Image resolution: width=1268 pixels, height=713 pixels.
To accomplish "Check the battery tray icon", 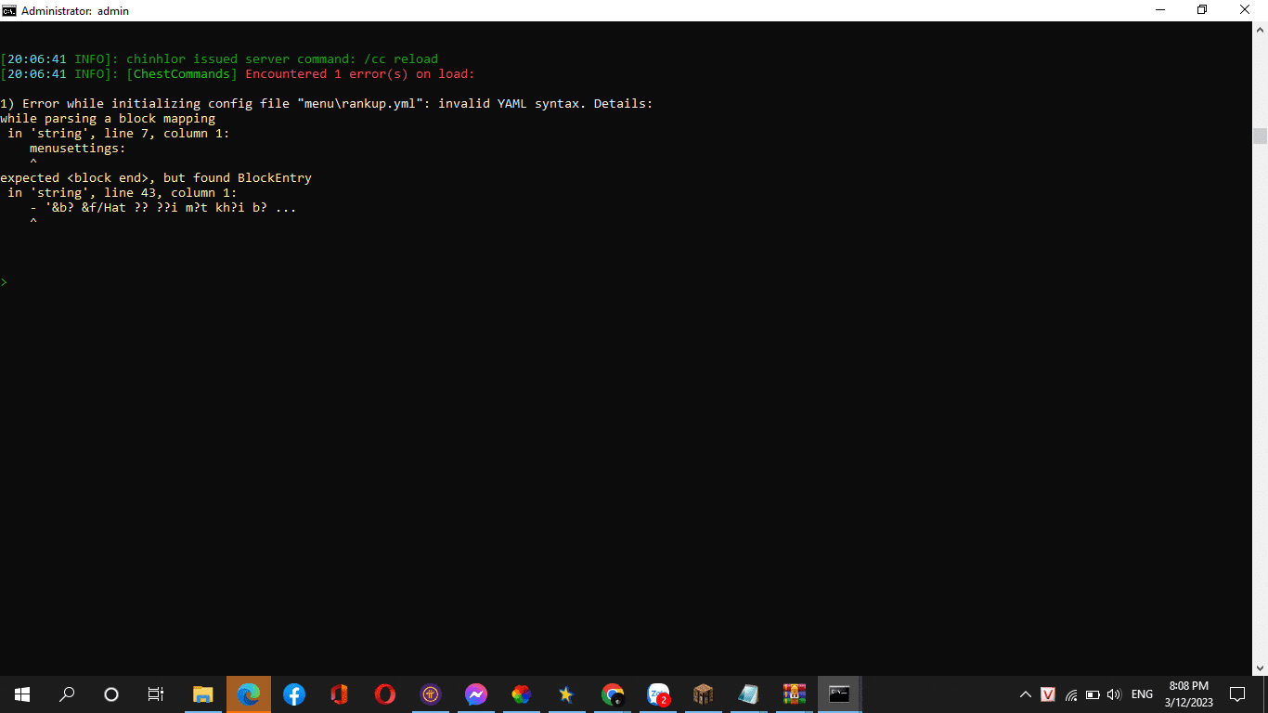I will tap(1093, 694).
